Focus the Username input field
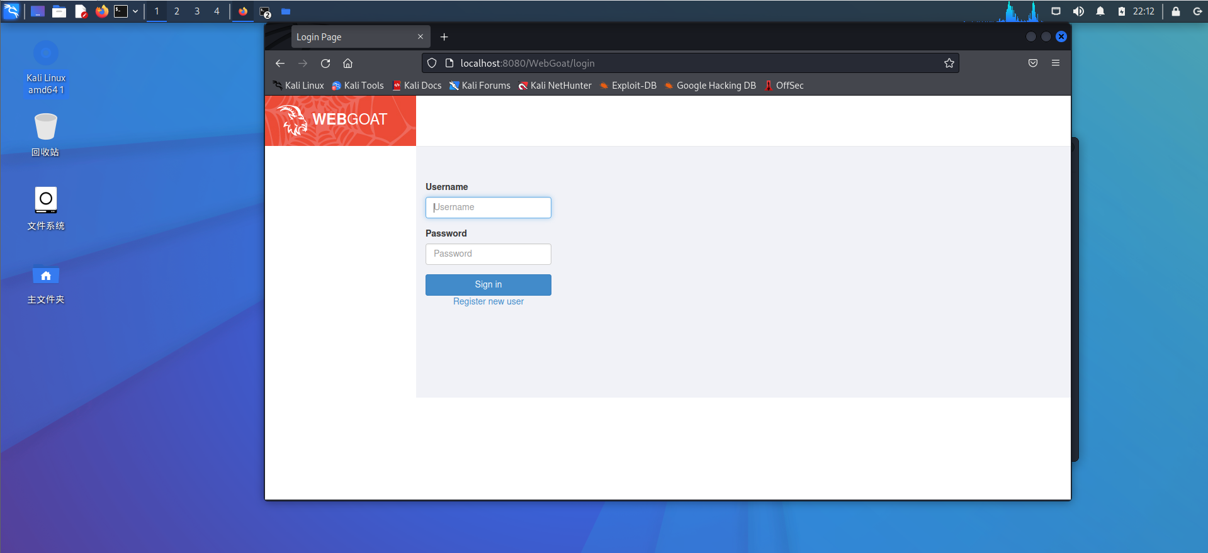The width and height of the screenshot is (1208, 553). pyautogui.click(x=488, y=208)
